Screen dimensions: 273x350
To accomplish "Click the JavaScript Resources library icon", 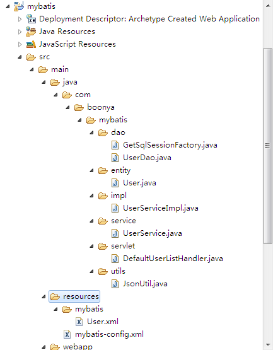I will tap(31, 44).
